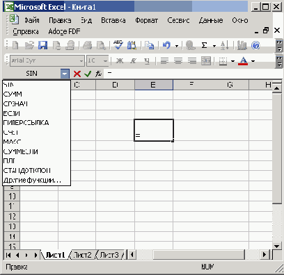Open Excel Help question icon
284x275 pixels.
click(x=255, y=45)
